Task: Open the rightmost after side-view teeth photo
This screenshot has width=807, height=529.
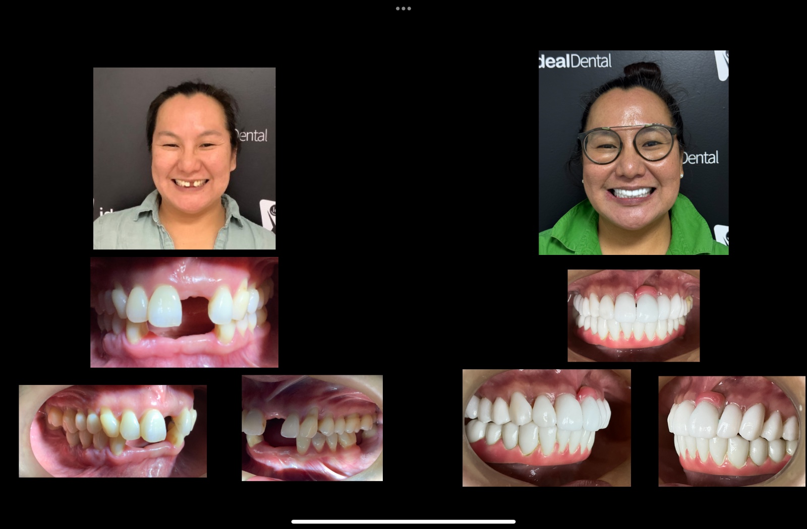Action: [x=731, y=431]
